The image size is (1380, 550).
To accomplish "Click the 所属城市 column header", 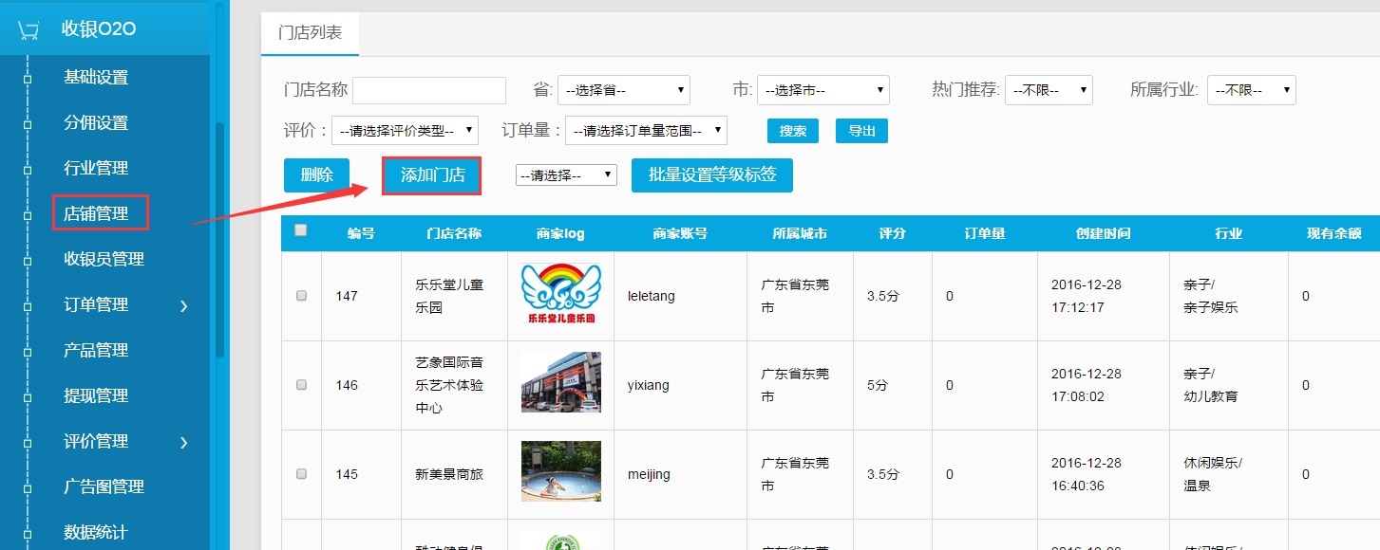I will 800,234.
